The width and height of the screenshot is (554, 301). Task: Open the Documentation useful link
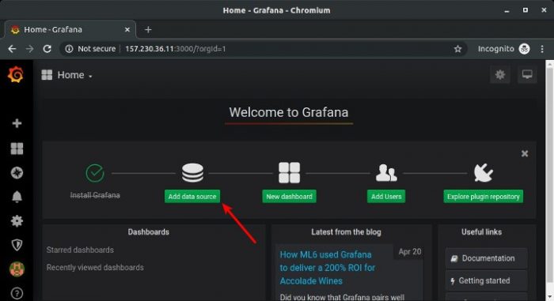point(486,258)
